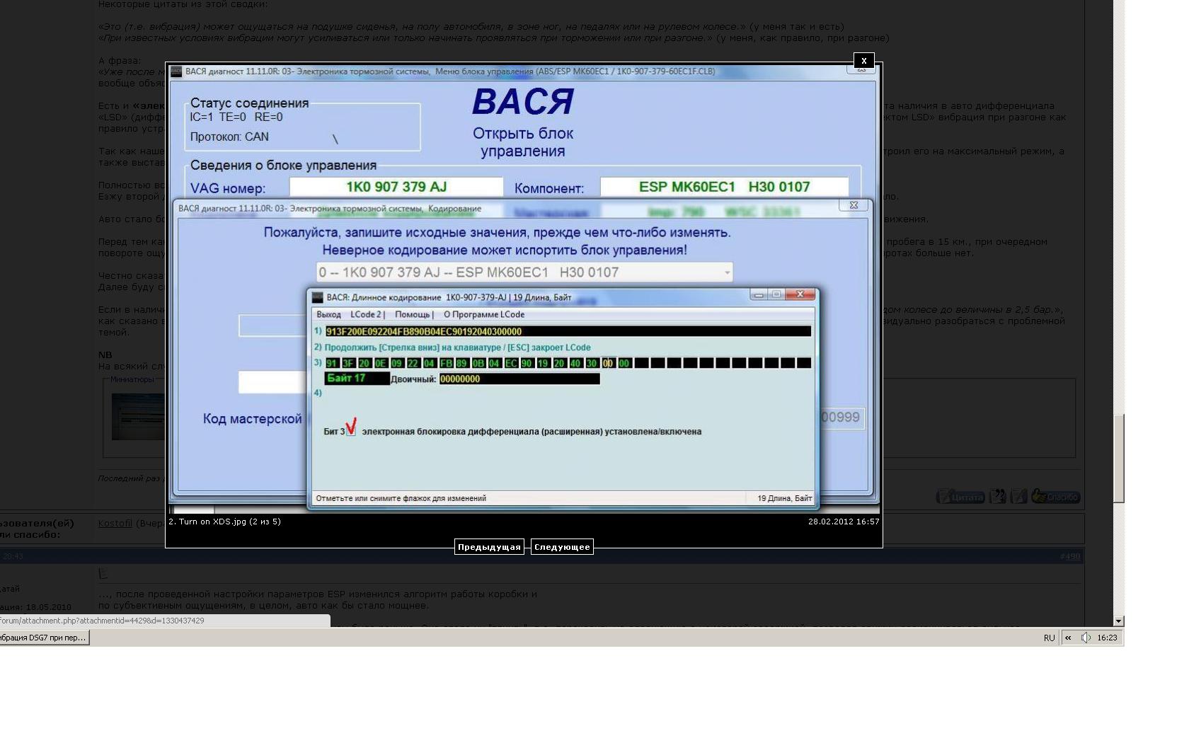Click the browser vertical scrollbar thumb

click(1119, 460)
